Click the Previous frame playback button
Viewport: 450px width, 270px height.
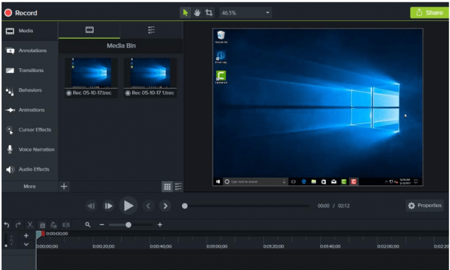coord(91,206)
